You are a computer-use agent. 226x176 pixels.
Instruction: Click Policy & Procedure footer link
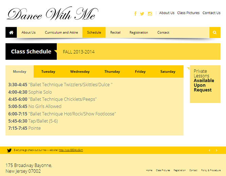pos(211,170)
